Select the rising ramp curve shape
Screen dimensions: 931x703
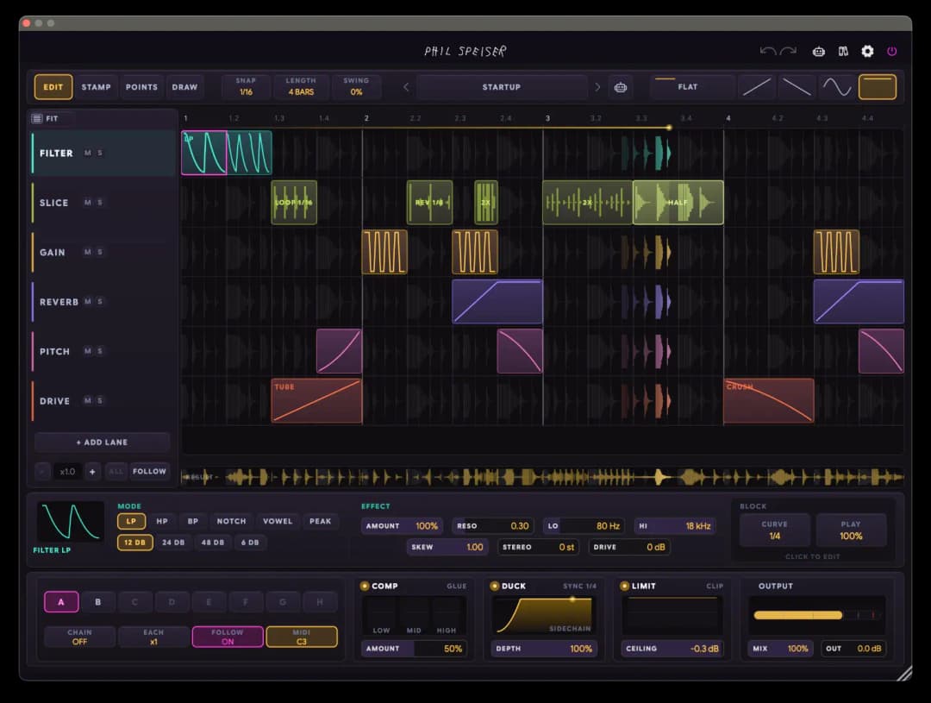(x=757, y=87)
